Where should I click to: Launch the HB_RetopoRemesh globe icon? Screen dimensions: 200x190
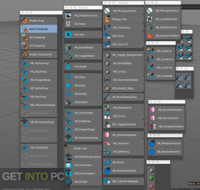pos(152,152)
